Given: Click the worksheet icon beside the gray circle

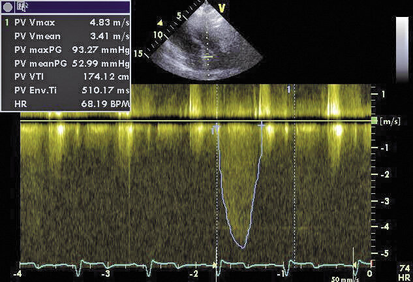Looking at the screenshot, I should pos(22,7).
